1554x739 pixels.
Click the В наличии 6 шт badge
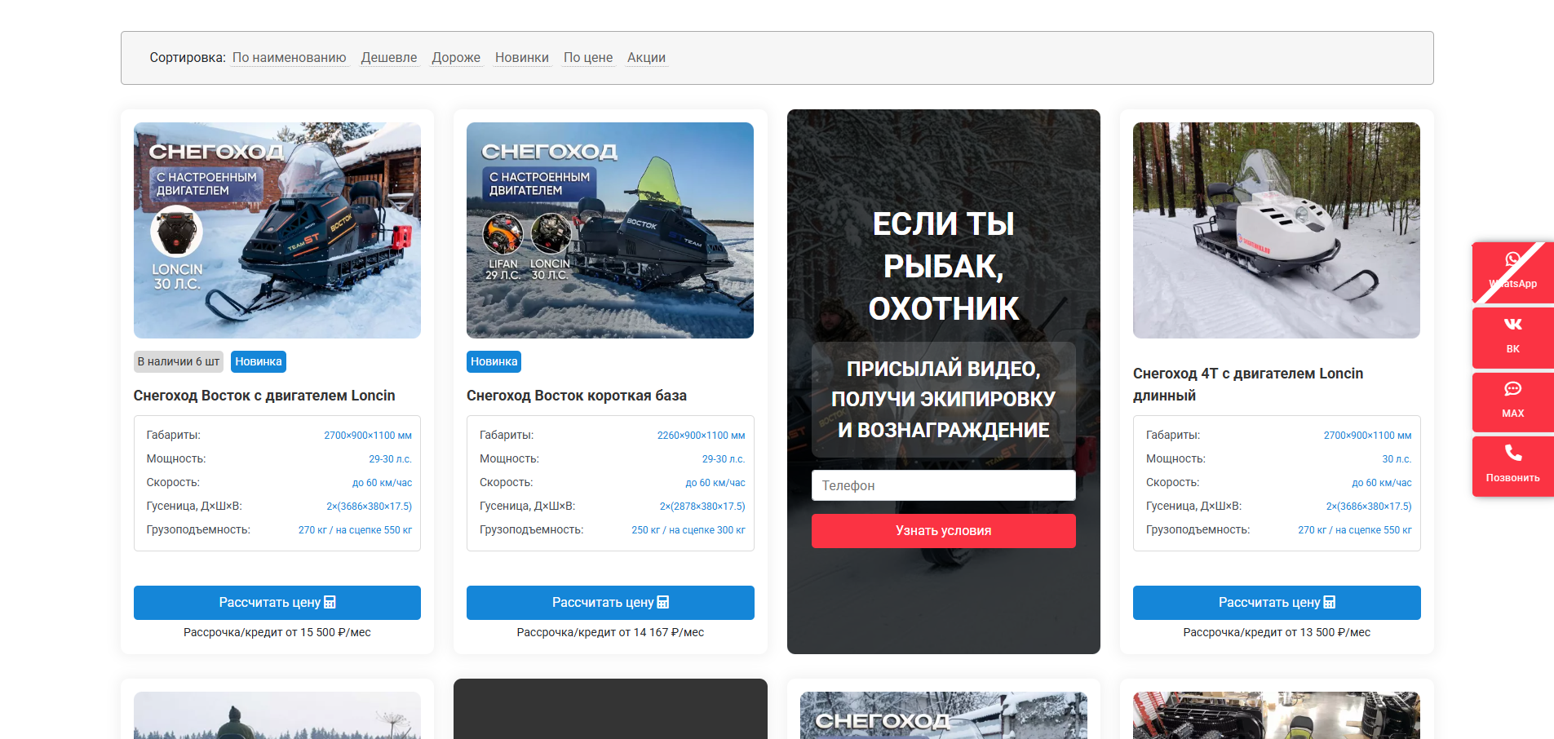click(x=179, y=361)
